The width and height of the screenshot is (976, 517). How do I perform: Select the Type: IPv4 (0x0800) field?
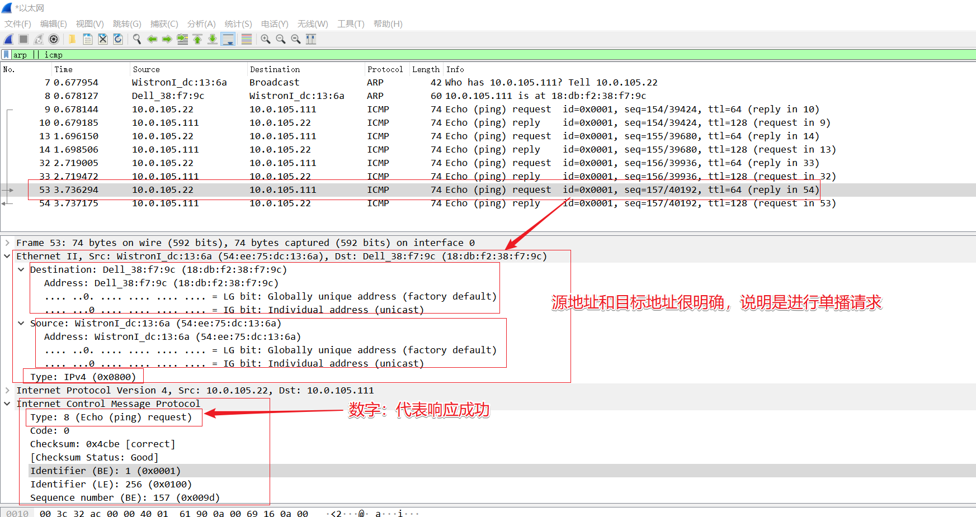coord(83,377)
